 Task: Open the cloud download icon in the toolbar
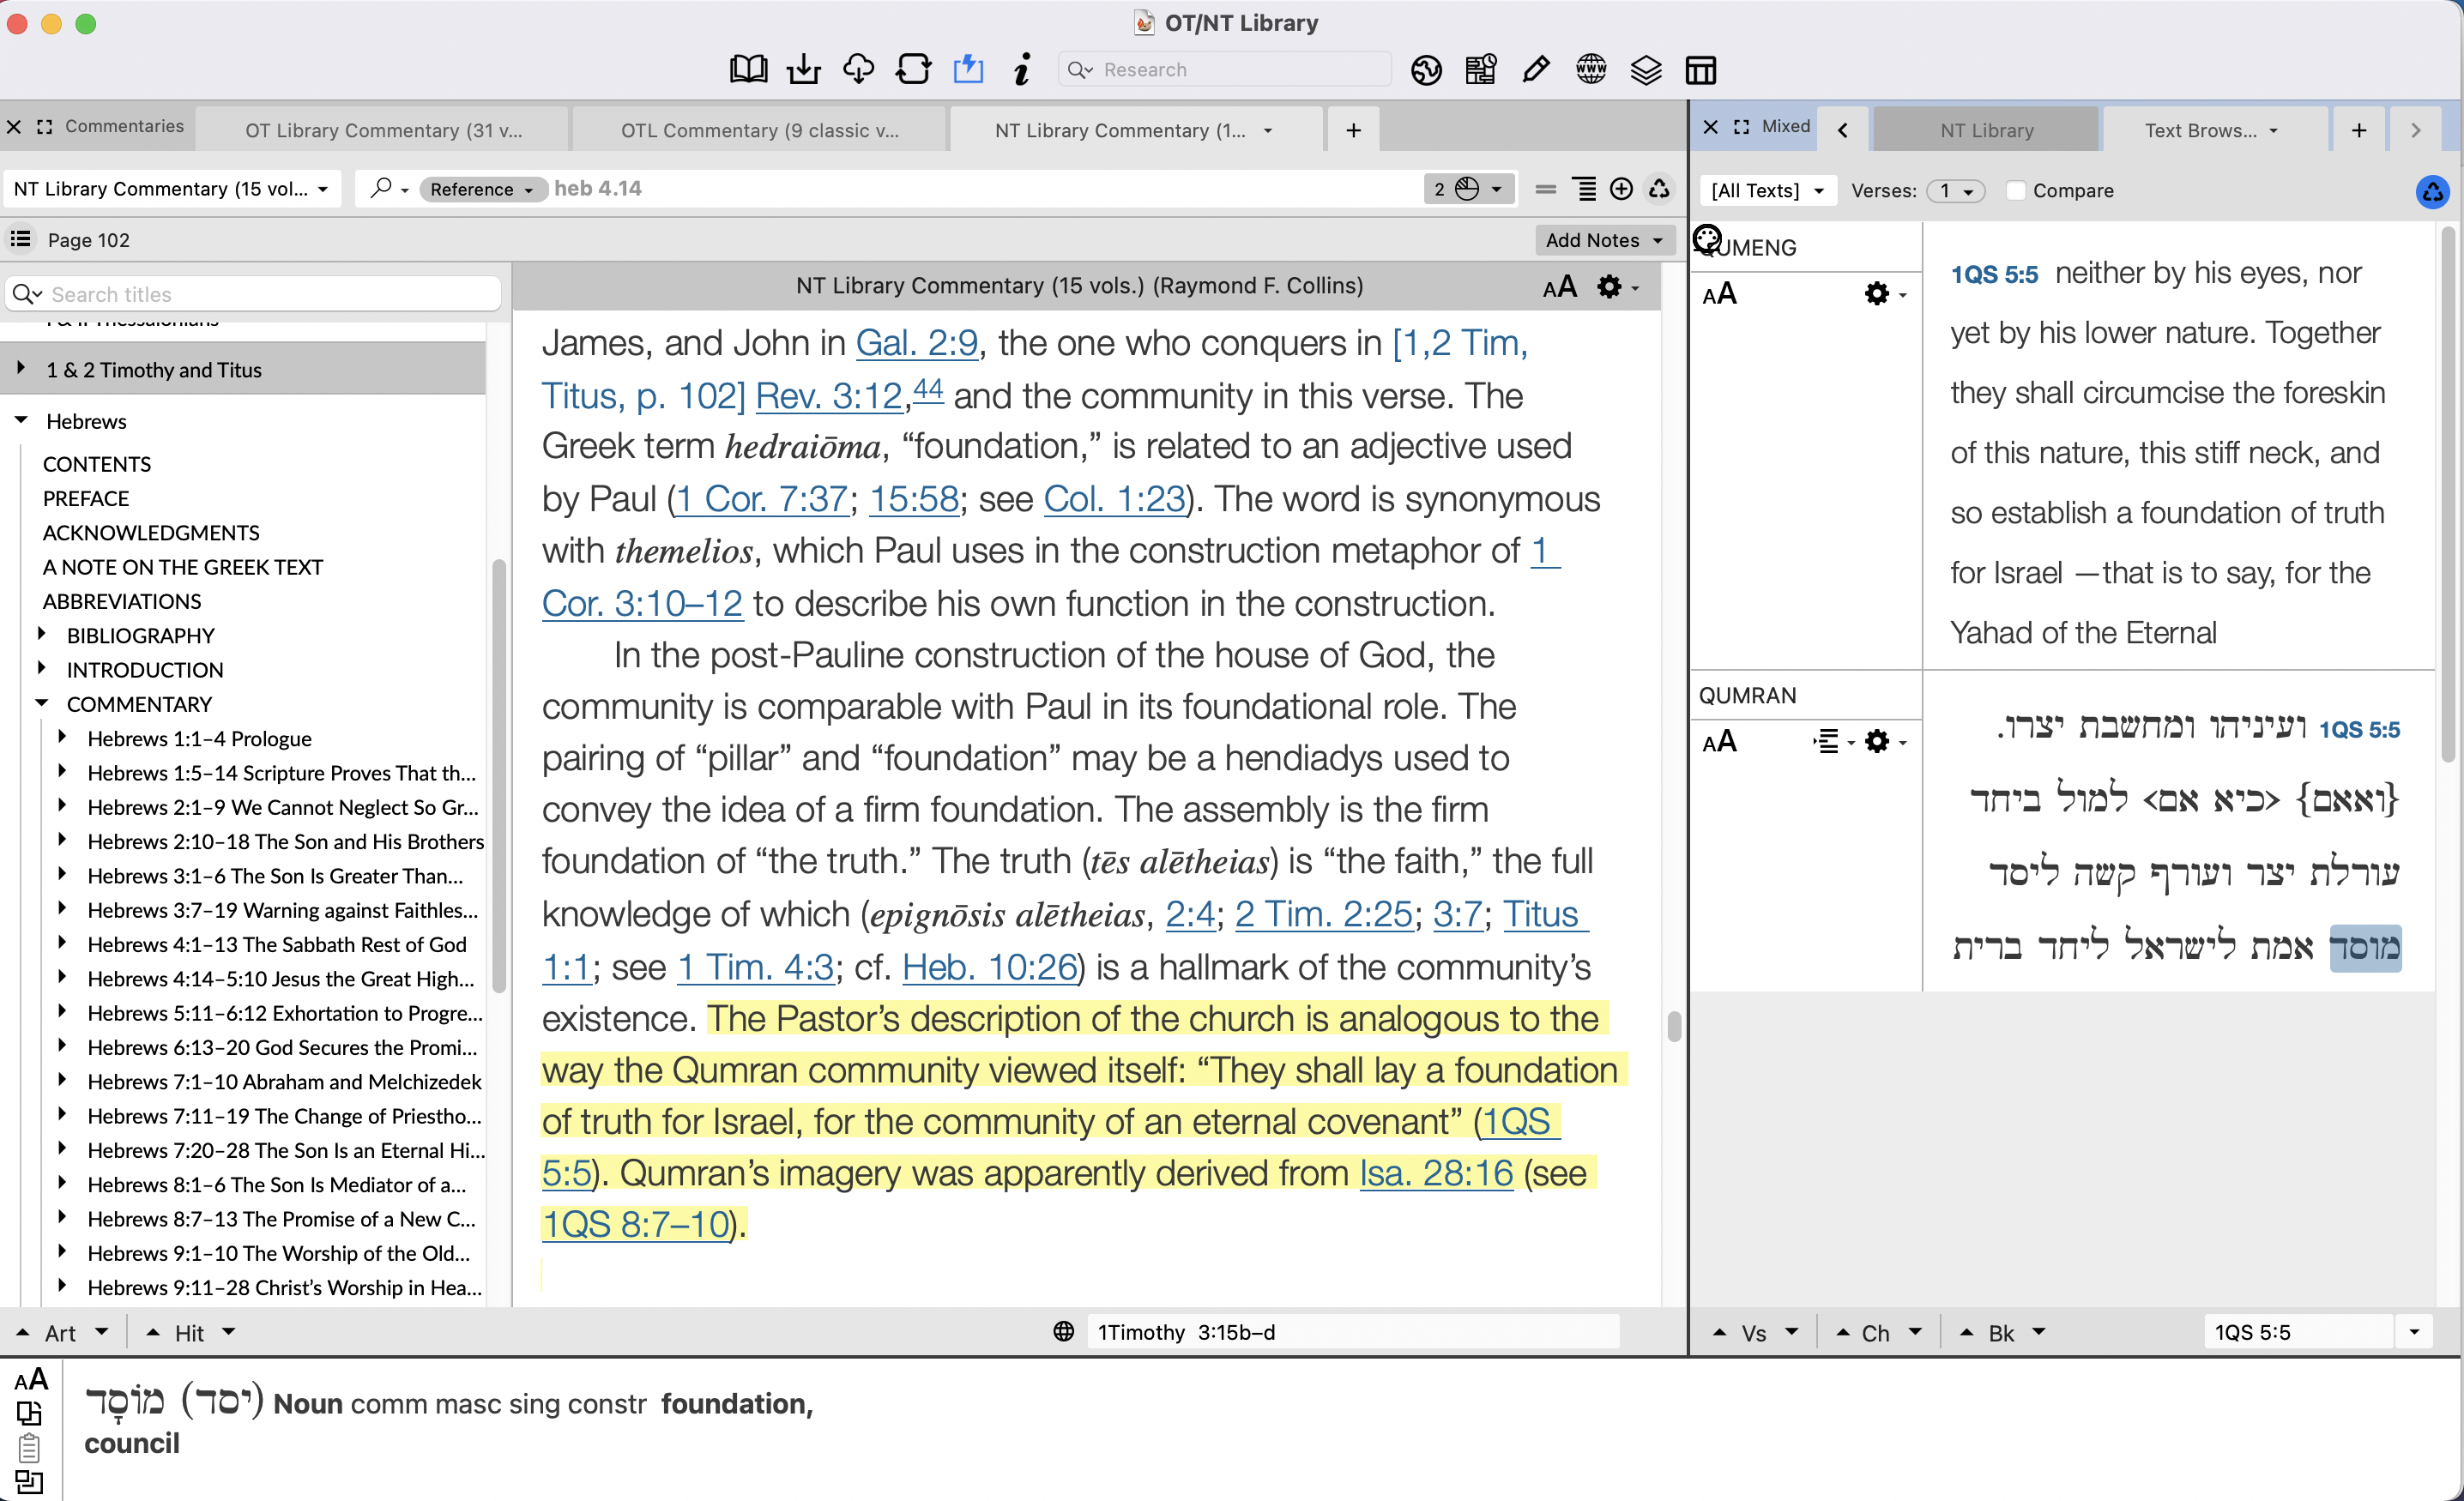[x=858, y=68]
